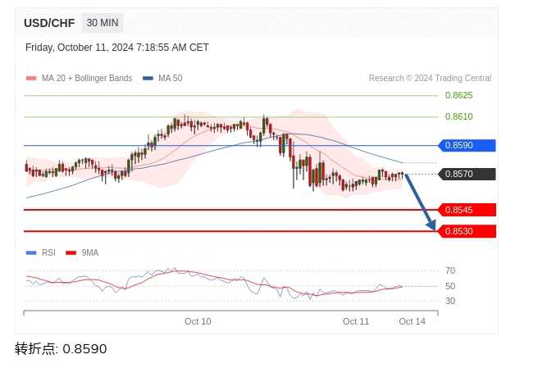This screenshot has height=368, width=538.
Task: Click the 转折点: 0.8590 pivot text
Action: point(61,349)
